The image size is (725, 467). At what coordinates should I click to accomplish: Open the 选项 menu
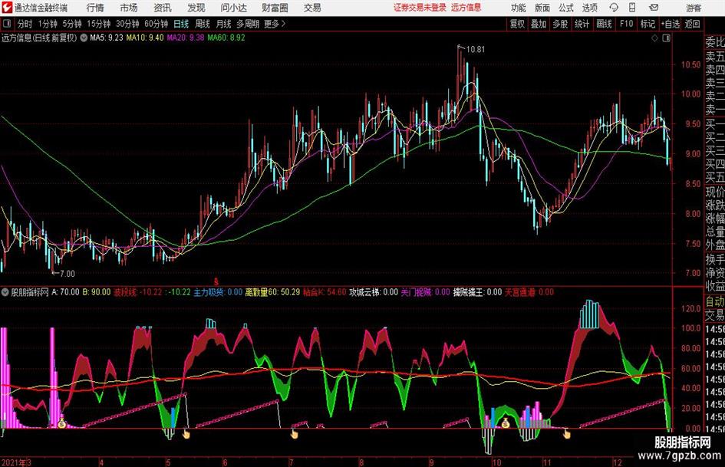click(589, 8)
